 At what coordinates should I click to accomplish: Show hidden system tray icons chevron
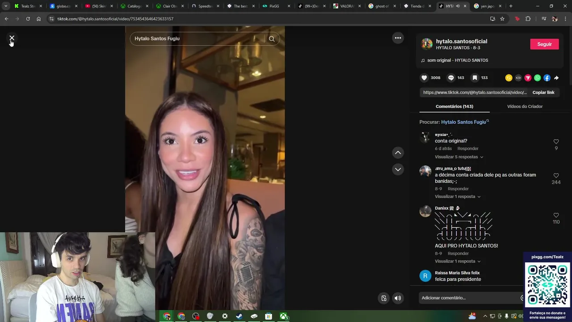tap(485, 316)
